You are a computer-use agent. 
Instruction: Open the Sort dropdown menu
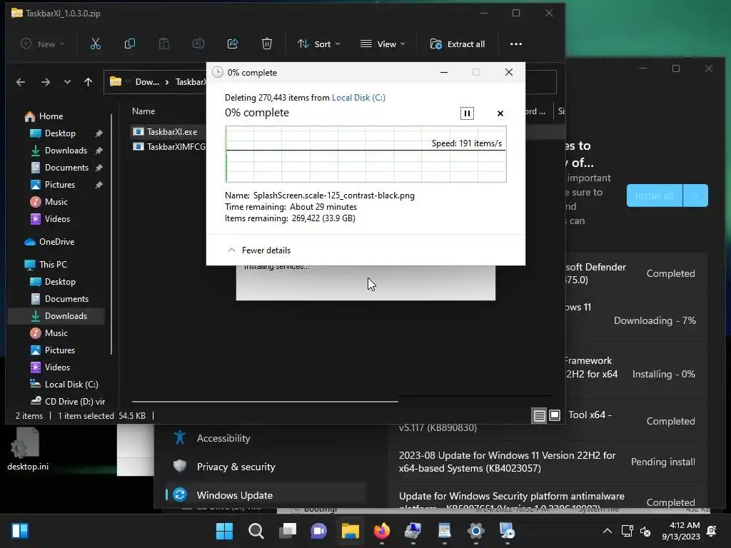[319, 44]
